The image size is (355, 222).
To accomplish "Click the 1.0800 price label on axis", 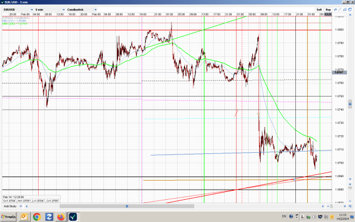I will pyautogui.click(x=339, y=30).
